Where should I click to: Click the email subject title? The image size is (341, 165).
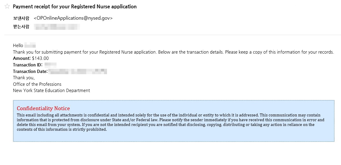pos(75,7)
